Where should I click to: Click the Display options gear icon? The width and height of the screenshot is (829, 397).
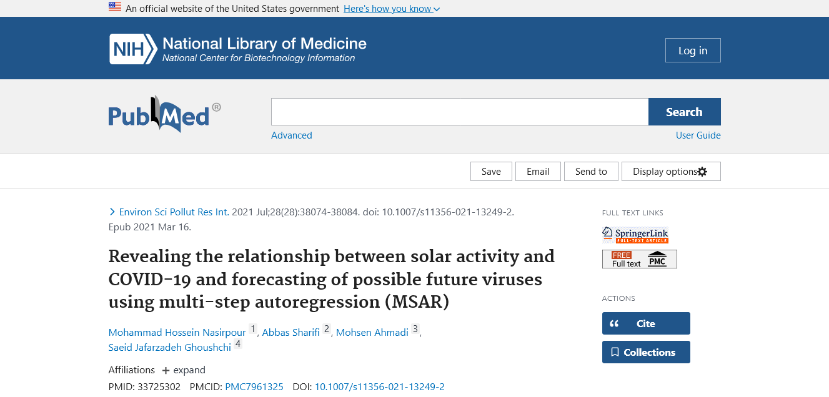coord(702,172)
